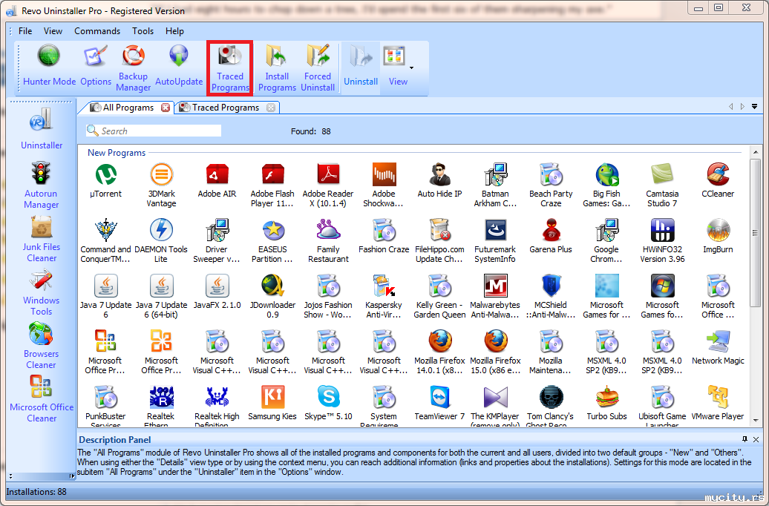The height and width of the screenshot is (506, 769).
Task: Select Futuremark SystemInfo
Action: coord(495,240)
